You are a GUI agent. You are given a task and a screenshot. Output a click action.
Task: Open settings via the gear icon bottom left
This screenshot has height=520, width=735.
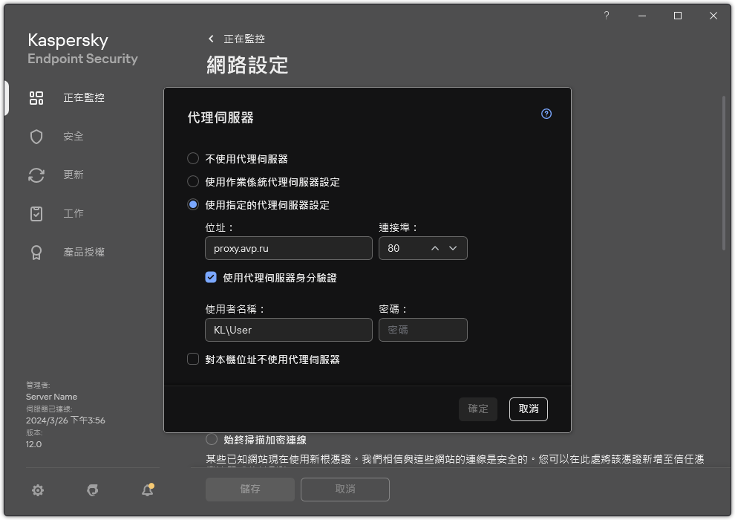coord(37,490)
